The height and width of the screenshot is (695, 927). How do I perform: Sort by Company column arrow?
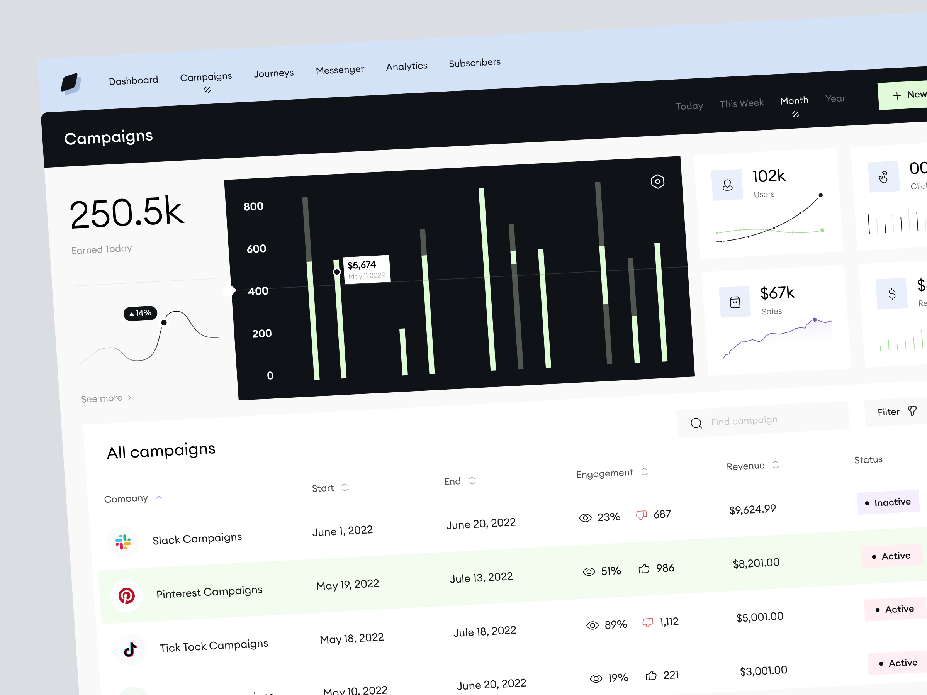tap(159, 498)
